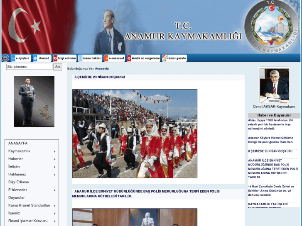Open Haklarımız side menu item

[x=17, y=174]
